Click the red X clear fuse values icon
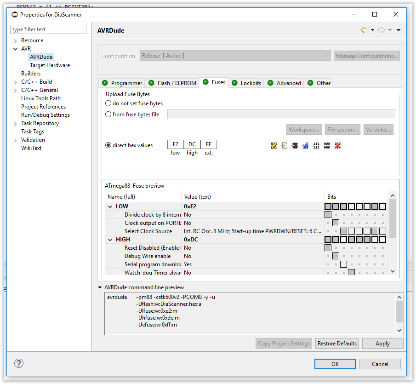 click(337, 145)
